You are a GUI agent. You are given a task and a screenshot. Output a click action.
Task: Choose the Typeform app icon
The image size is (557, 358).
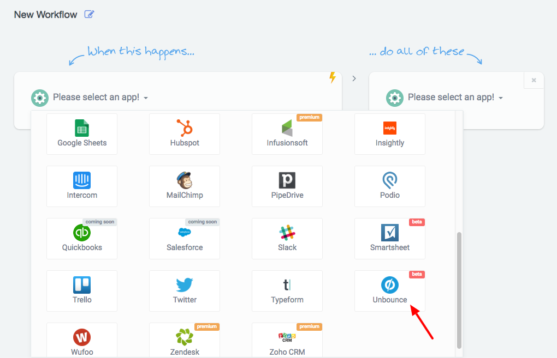[287, 284]
